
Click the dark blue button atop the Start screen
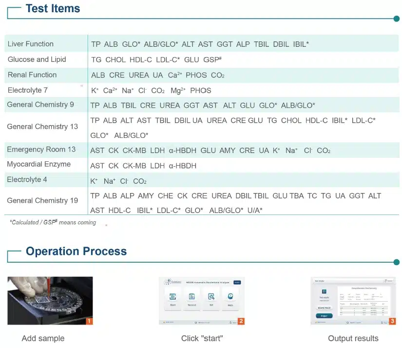237,282
